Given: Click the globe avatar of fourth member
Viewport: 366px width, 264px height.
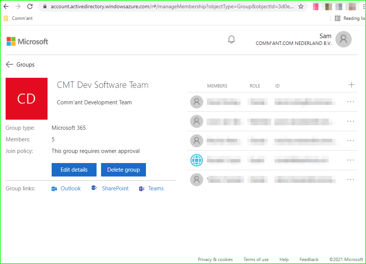Looking at the screenshot, I should click(x=196, y=160).
